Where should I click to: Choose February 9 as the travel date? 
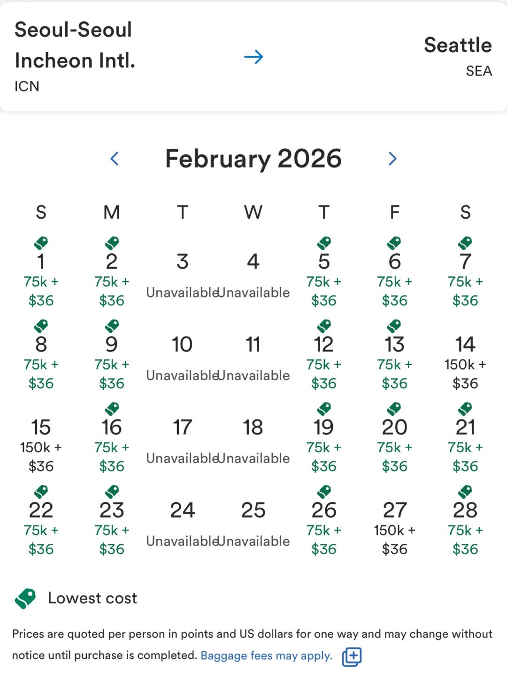point(112,363)
